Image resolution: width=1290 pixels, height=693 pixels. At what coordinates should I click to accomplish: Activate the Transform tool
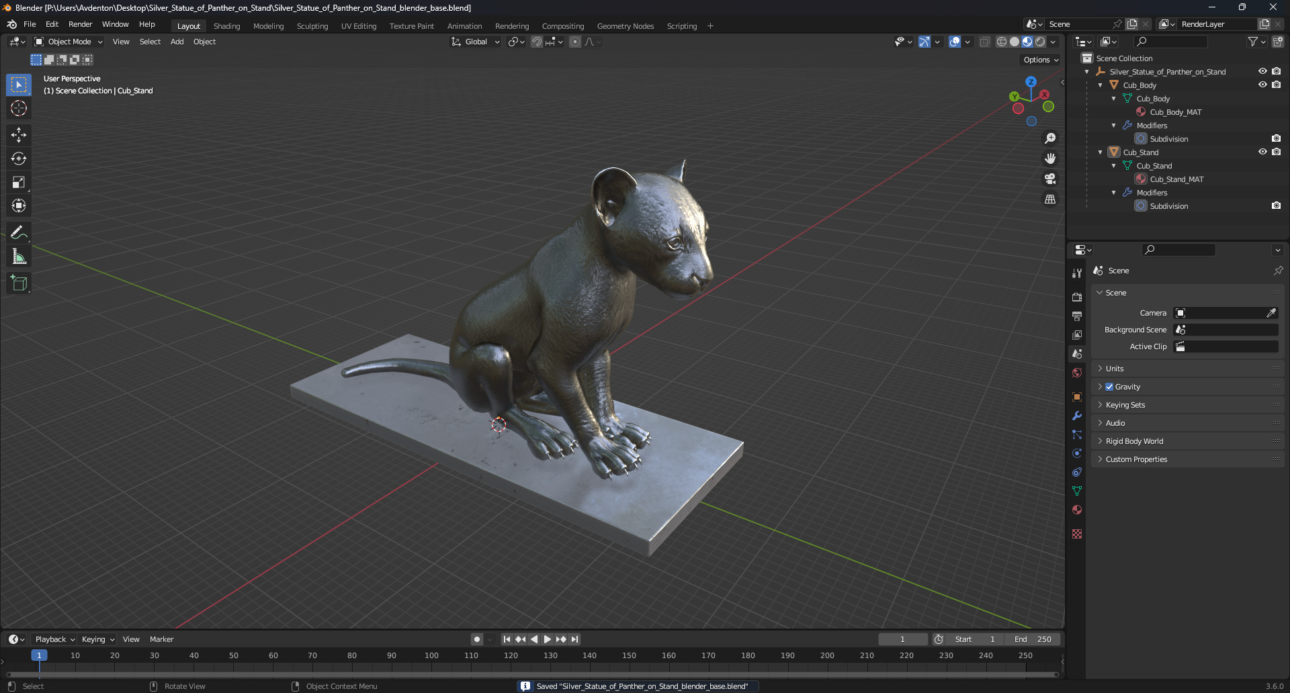(x=19, y=205)
